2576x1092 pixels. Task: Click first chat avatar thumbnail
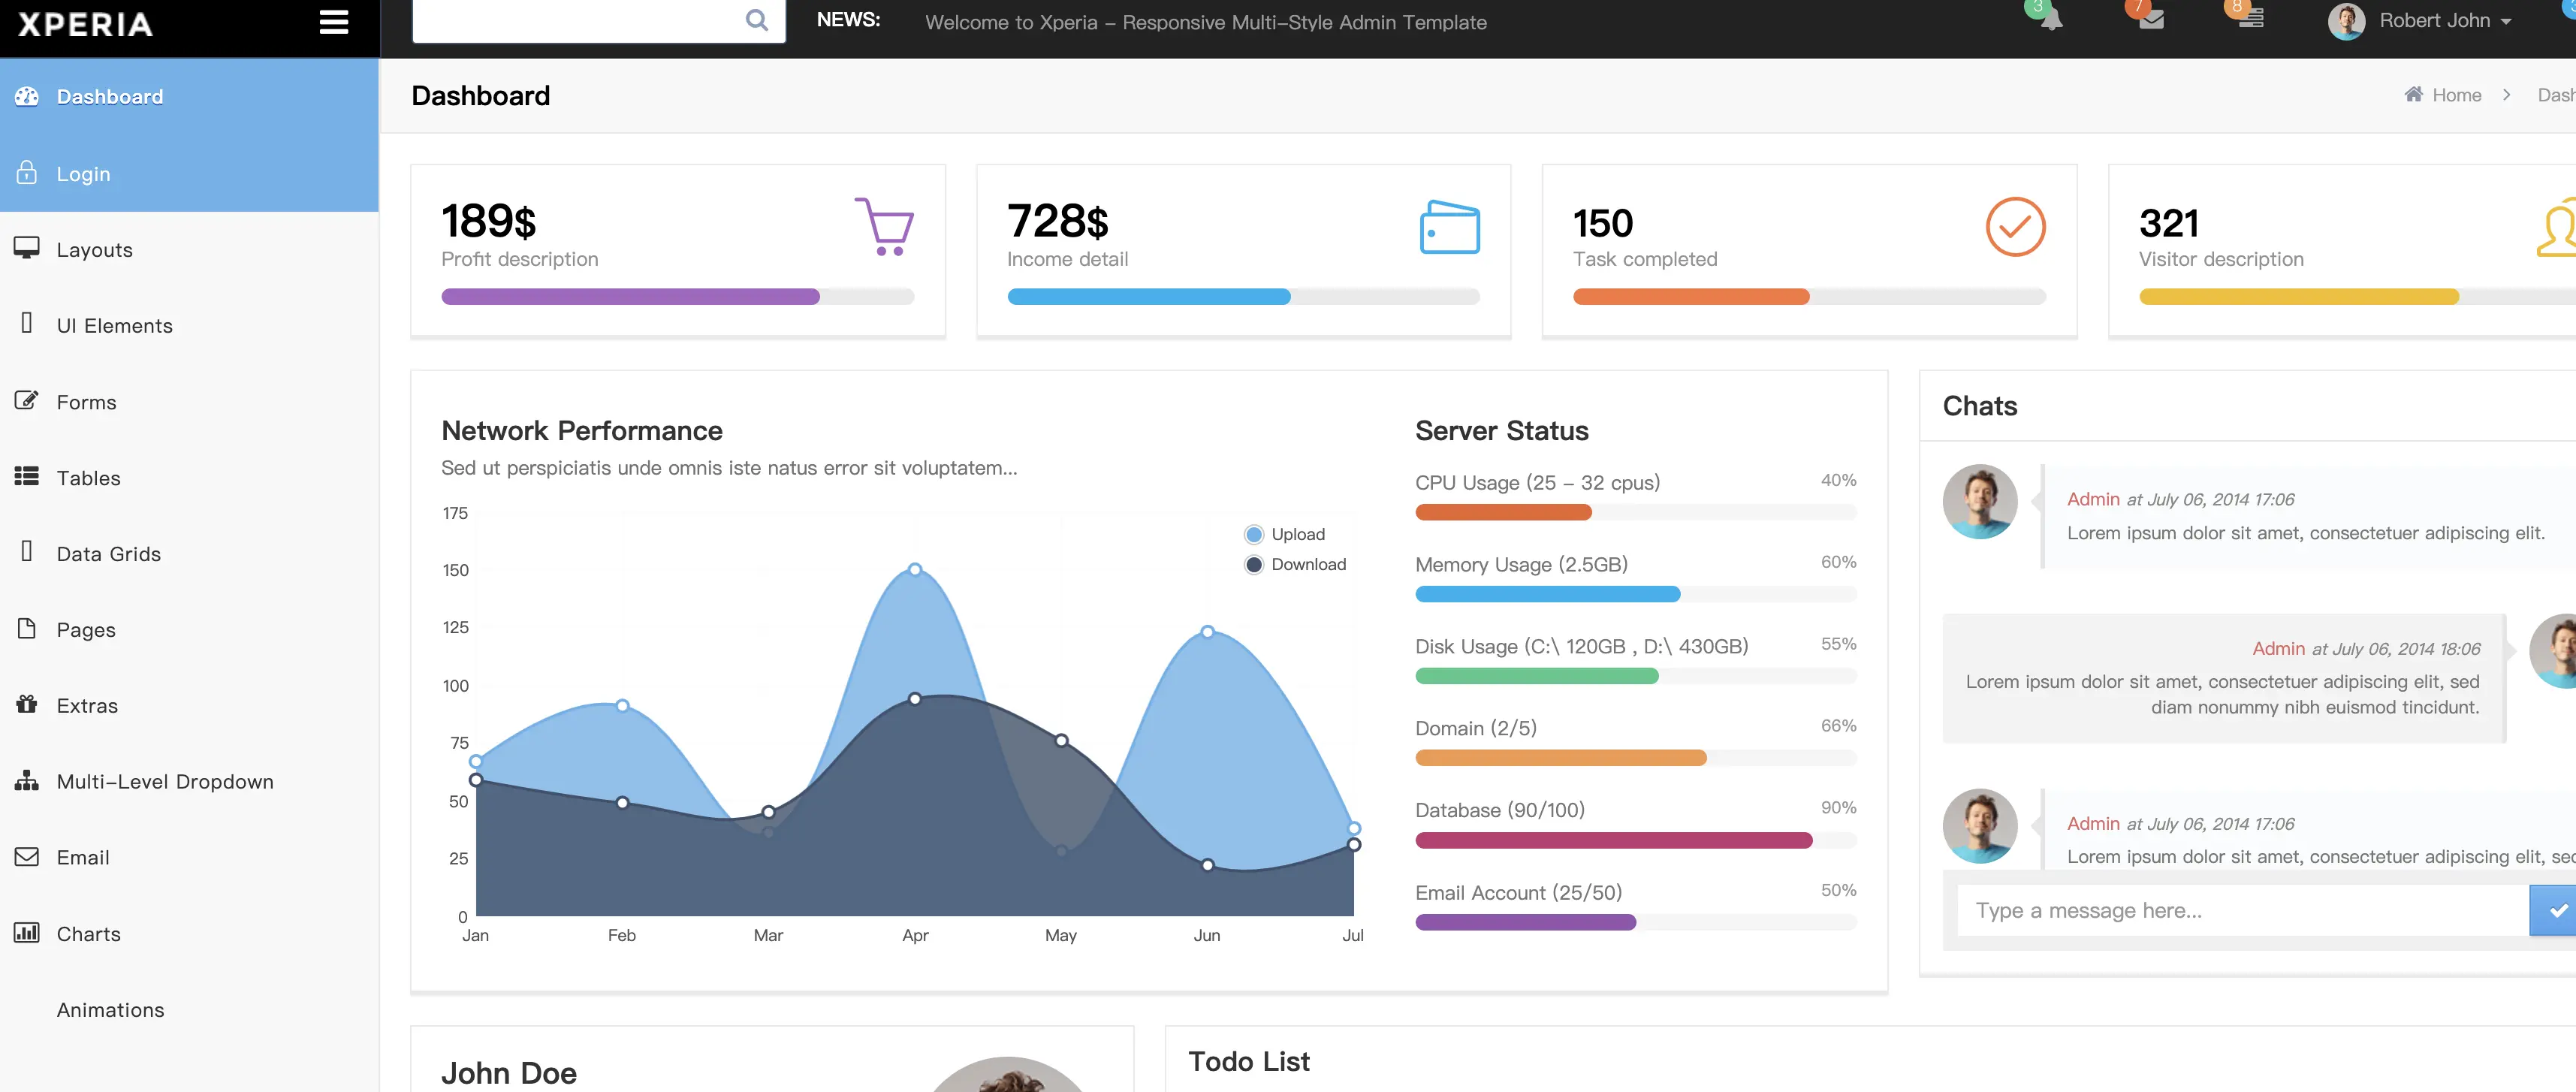[x=1979, y=500]
